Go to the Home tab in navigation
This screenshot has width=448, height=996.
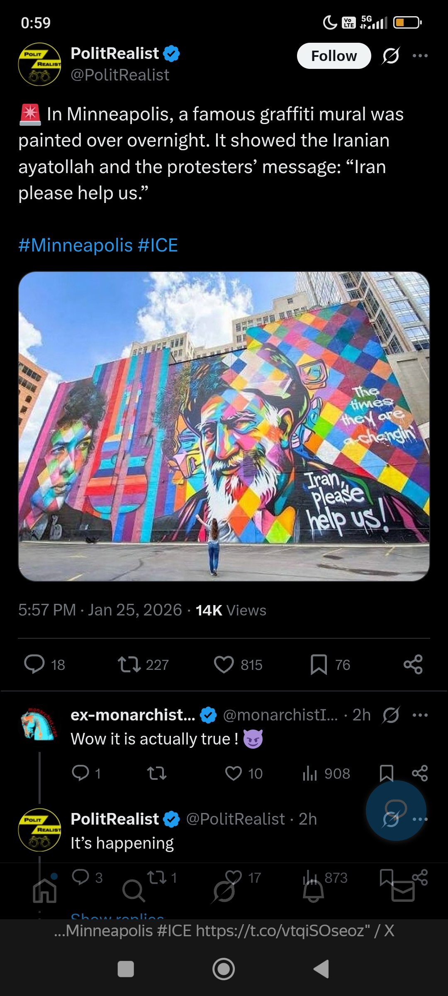45,891
